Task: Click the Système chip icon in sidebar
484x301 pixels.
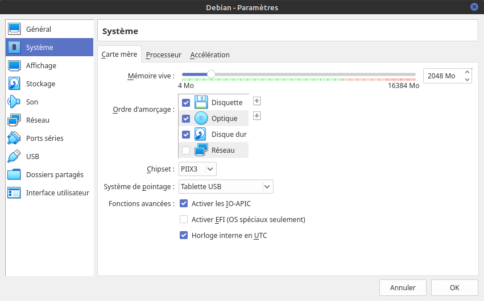Action: (14, 47)
